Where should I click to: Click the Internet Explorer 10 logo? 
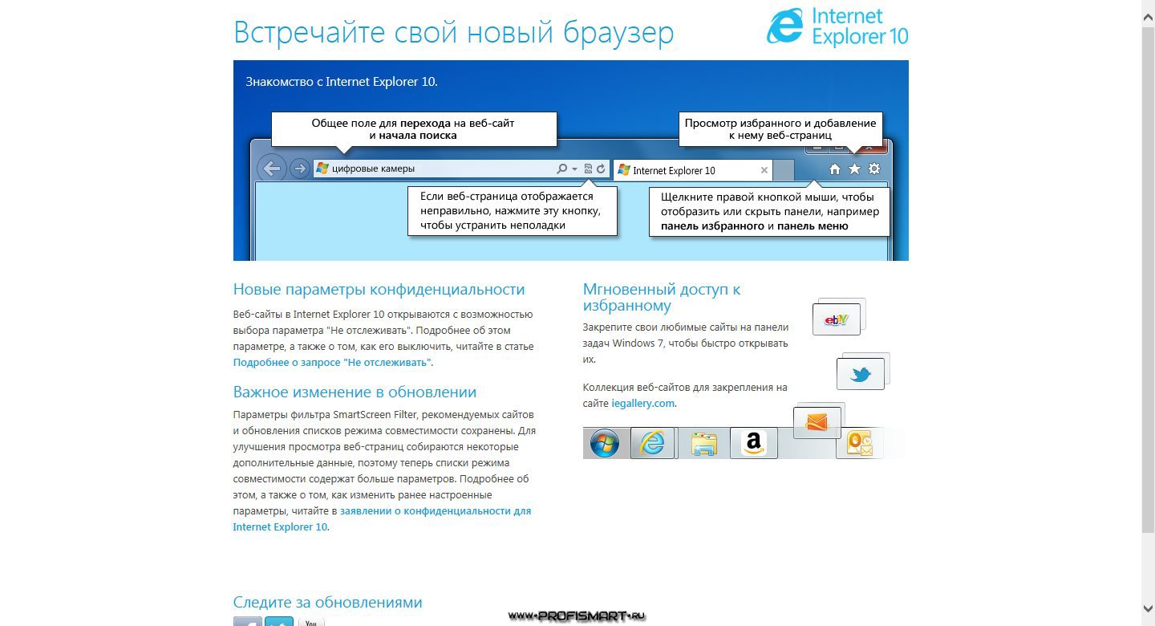[x=837, y=26]
